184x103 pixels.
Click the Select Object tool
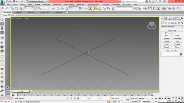[x=36, y=8]
